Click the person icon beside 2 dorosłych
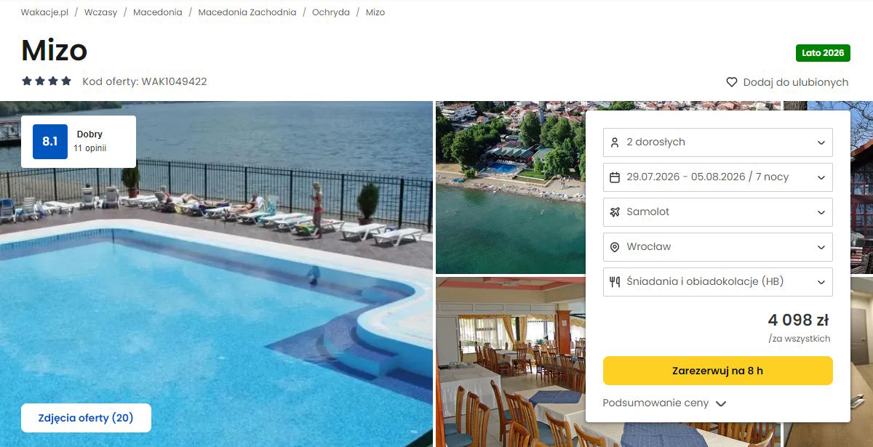 pos(615,142)
